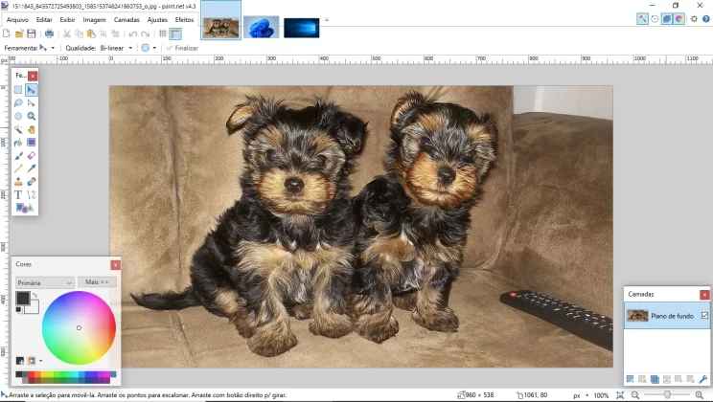713x402 pixels.
Task: Select the Color Picker eyedropper tool
Action: [31, 168]
